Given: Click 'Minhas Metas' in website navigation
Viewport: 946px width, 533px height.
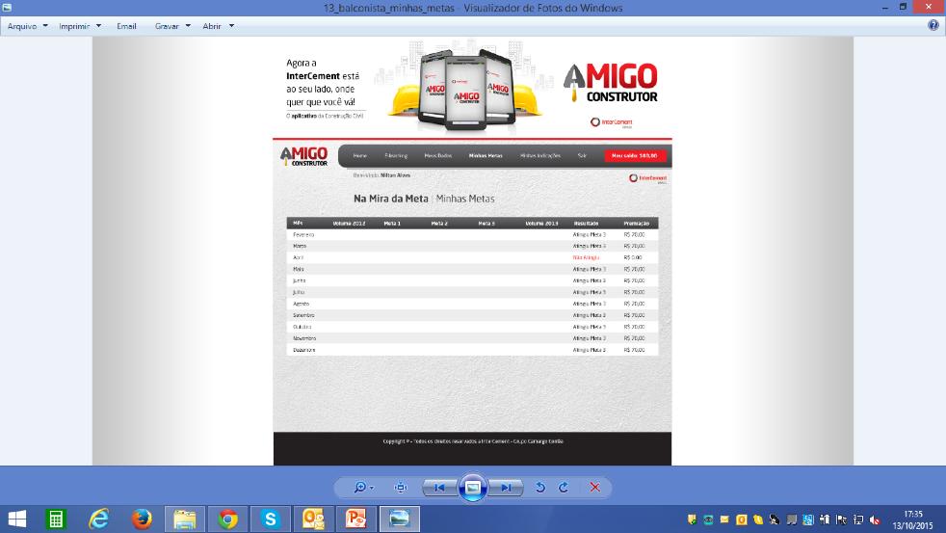Looking at the screenshot, I should pos(486,156).
